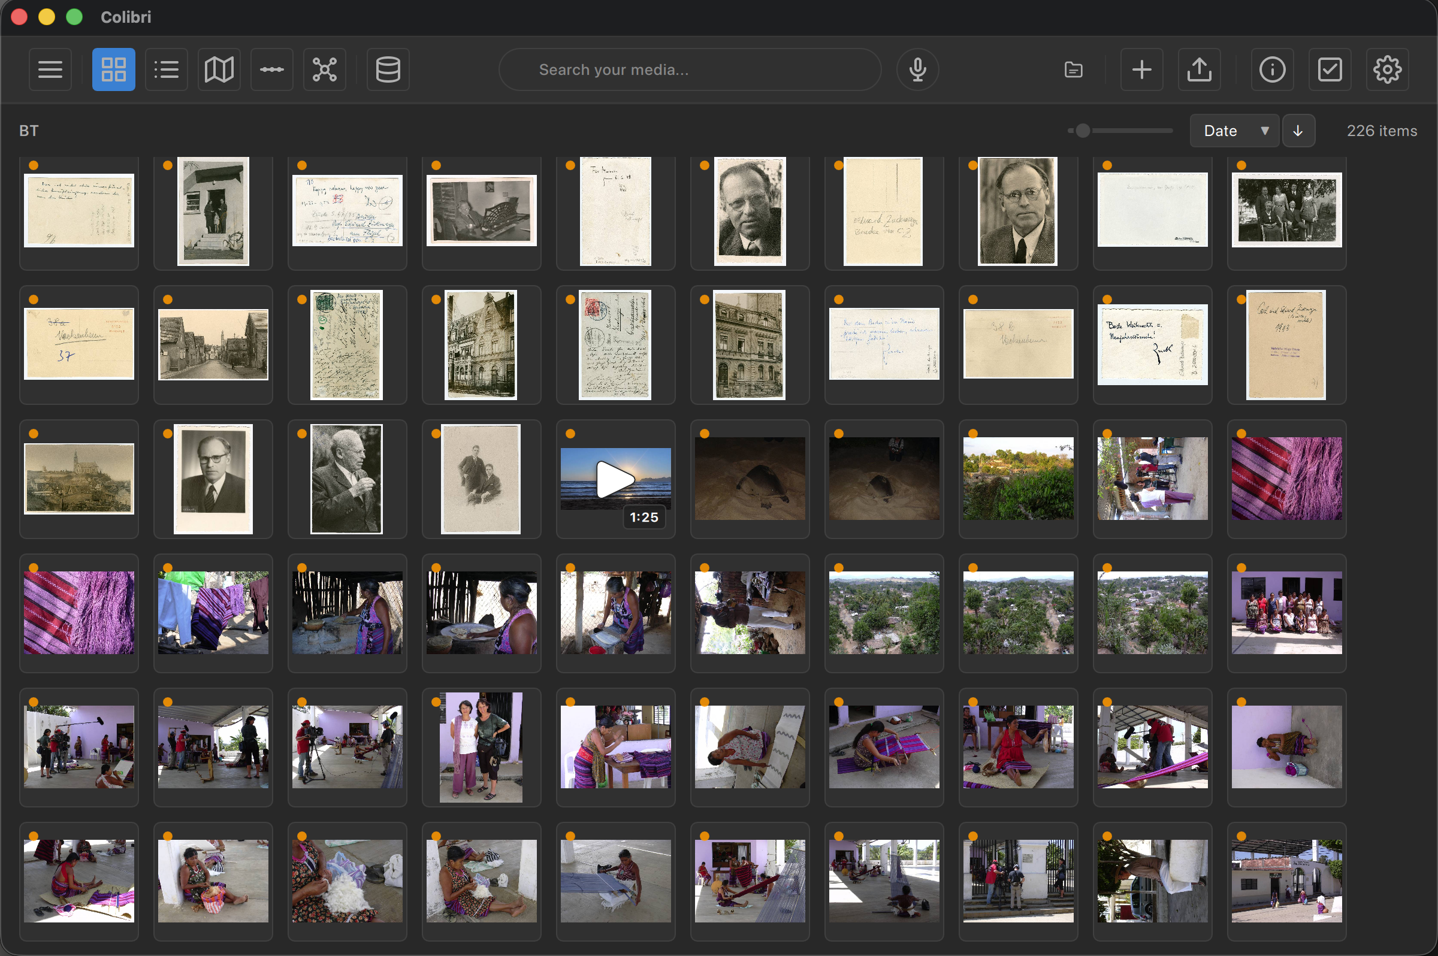
Task: Show the info panel
Action: point(1272,69)
